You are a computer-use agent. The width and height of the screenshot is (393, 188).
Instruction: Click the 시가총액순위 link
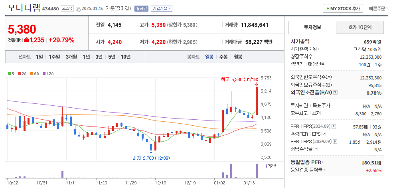[304, 49]
